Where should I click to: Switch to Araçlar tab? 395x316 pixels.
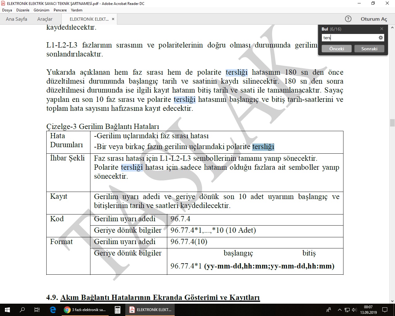click(x=45, y=19)
